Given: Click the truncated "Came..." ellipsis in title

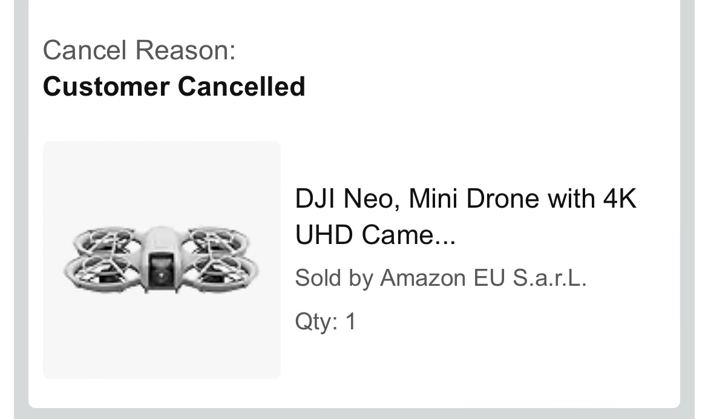Looking at the screenshot, I should pos(408,235).
